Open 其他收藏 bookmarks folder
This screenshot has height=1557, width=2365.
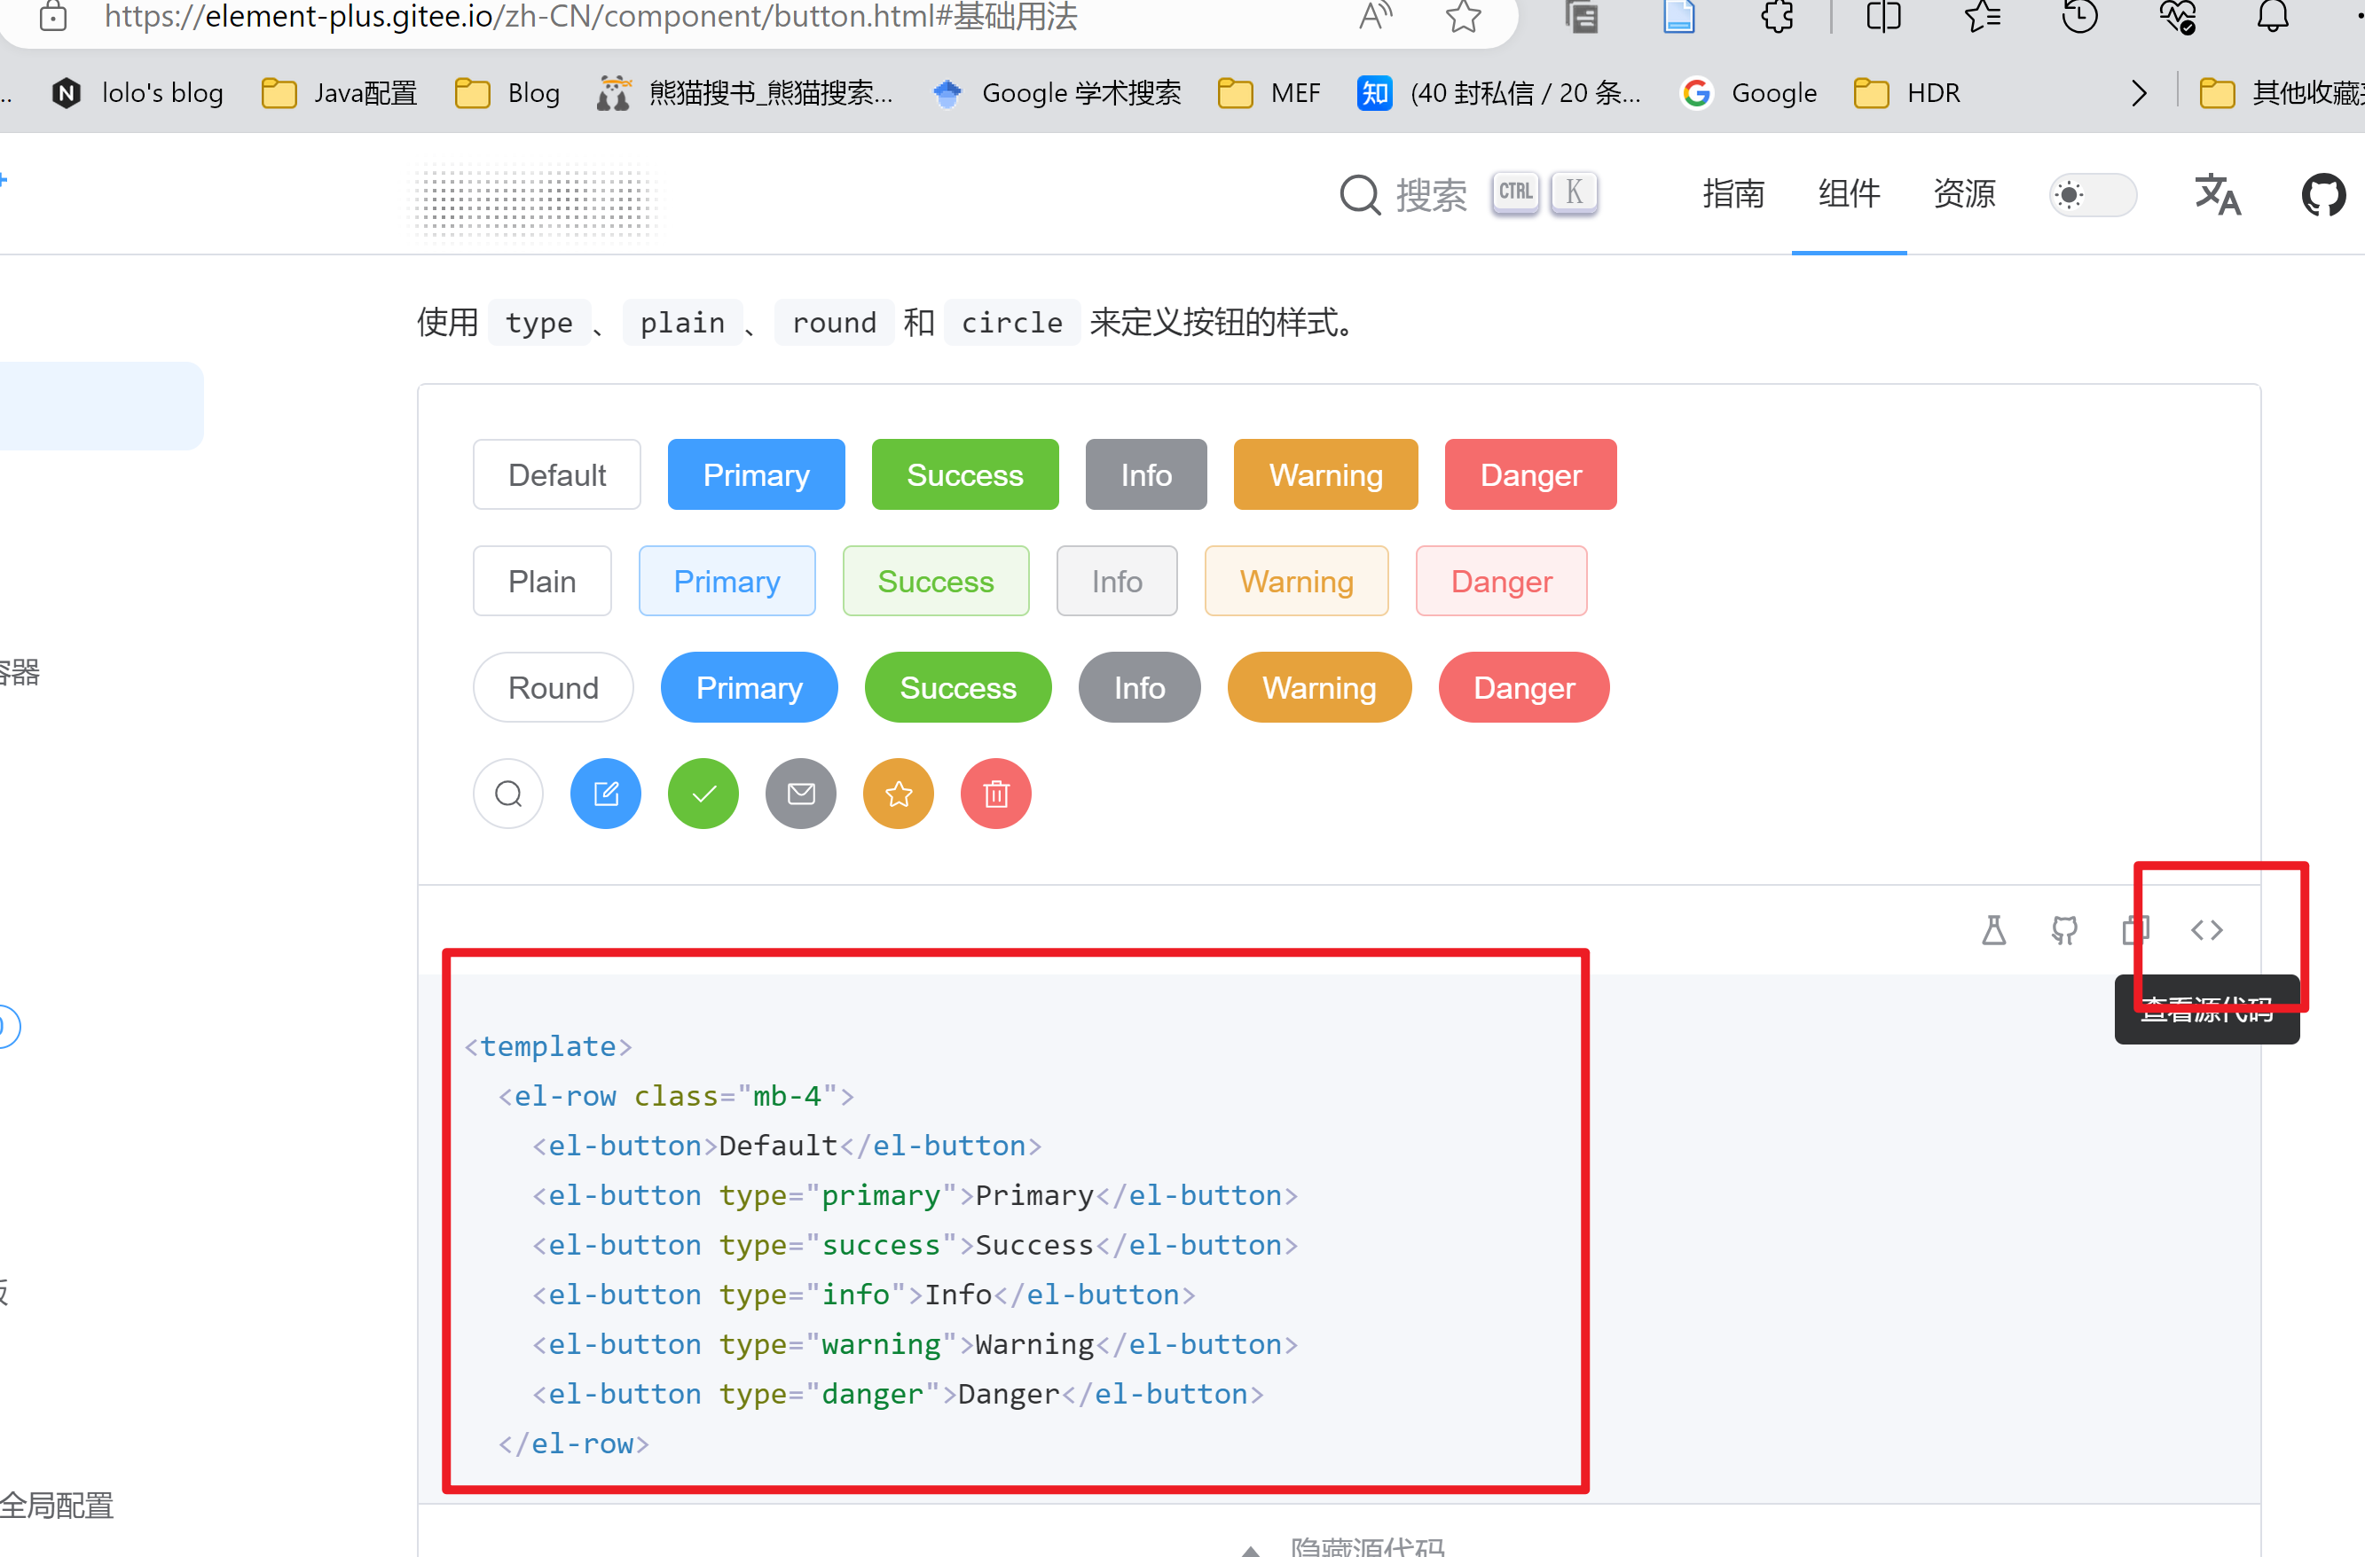[2282, 92]
